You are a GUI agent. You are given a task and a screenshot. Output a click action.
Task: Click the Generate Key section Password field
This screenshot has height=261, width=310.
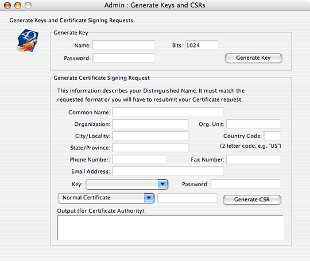click(124, 58)
